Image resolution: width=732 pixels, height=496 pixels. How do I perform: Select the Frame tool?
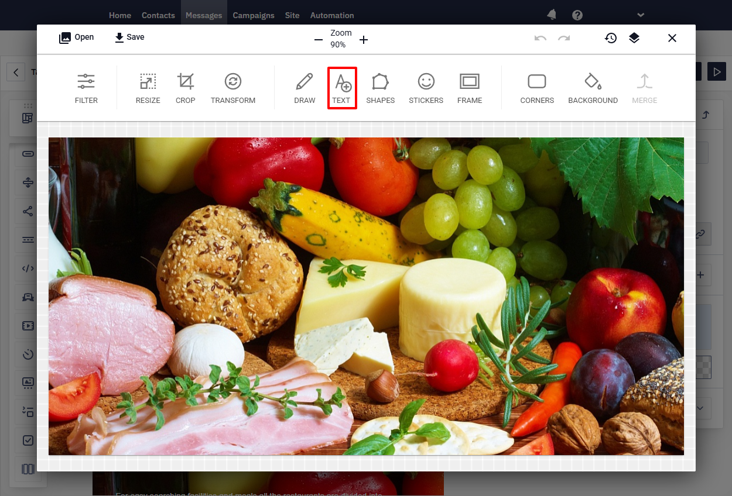point(470,88)
